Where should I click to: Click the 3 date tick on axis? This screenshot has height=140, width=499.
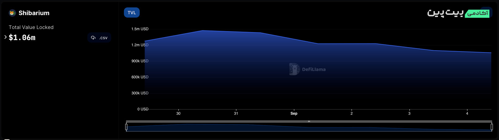pos(409,113)
